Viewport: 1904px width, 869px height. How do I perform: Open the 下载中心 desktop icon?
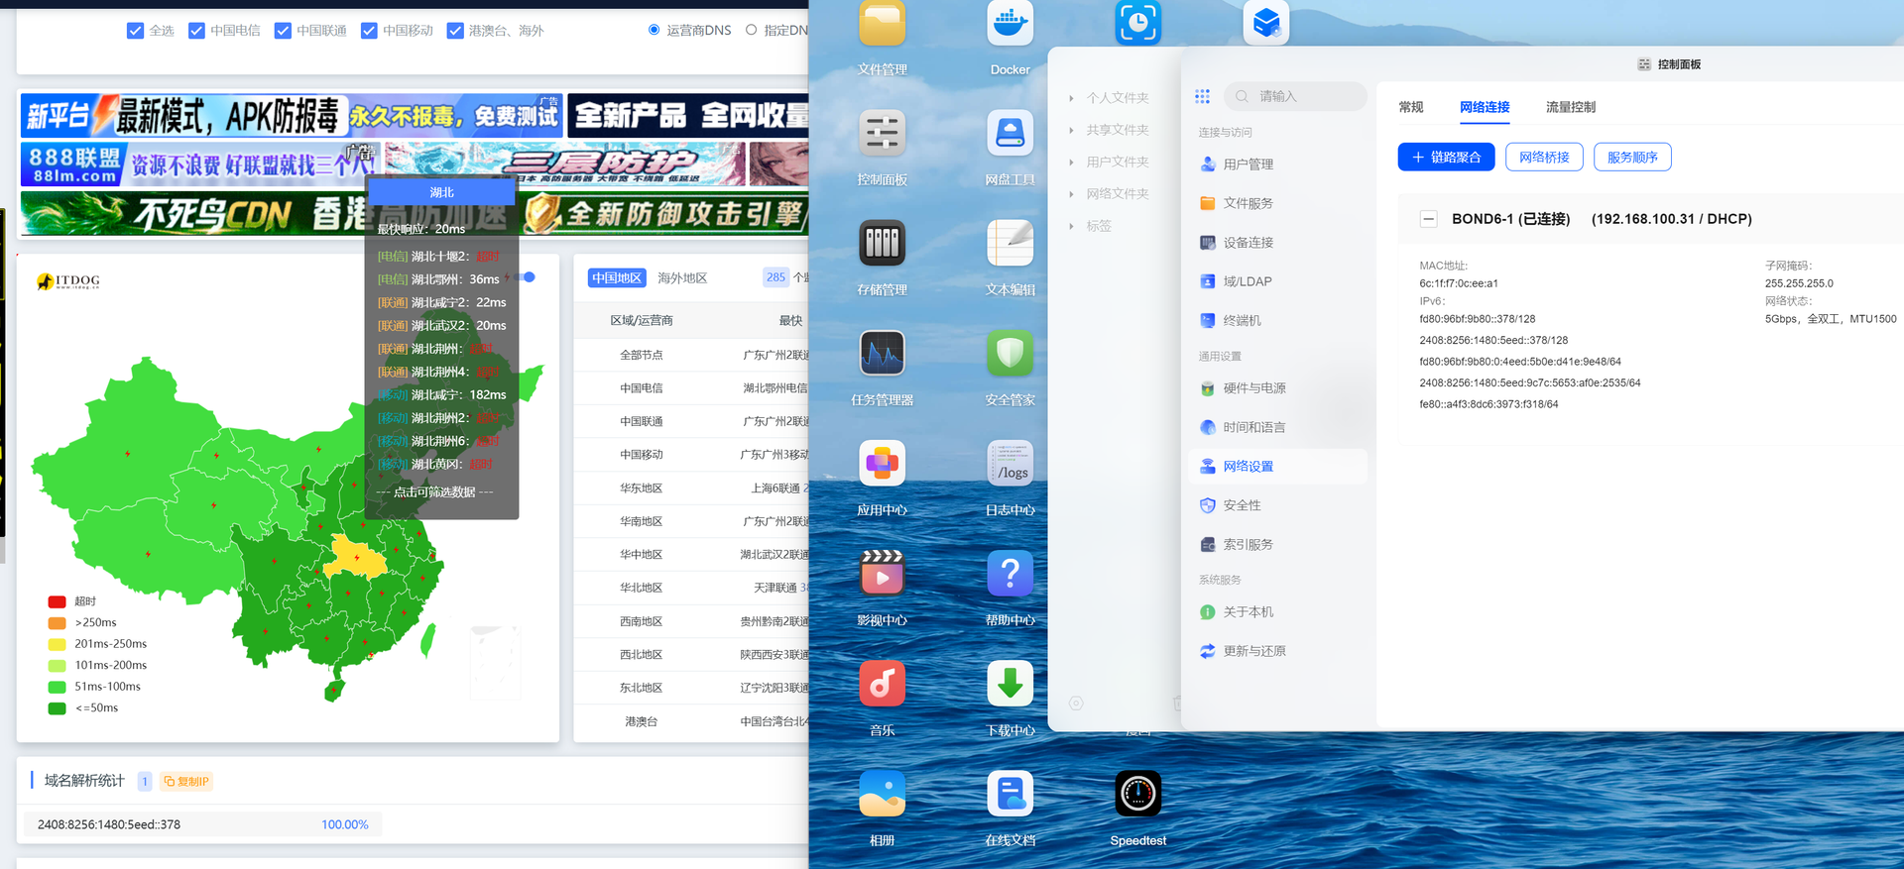click(1010, 684)
